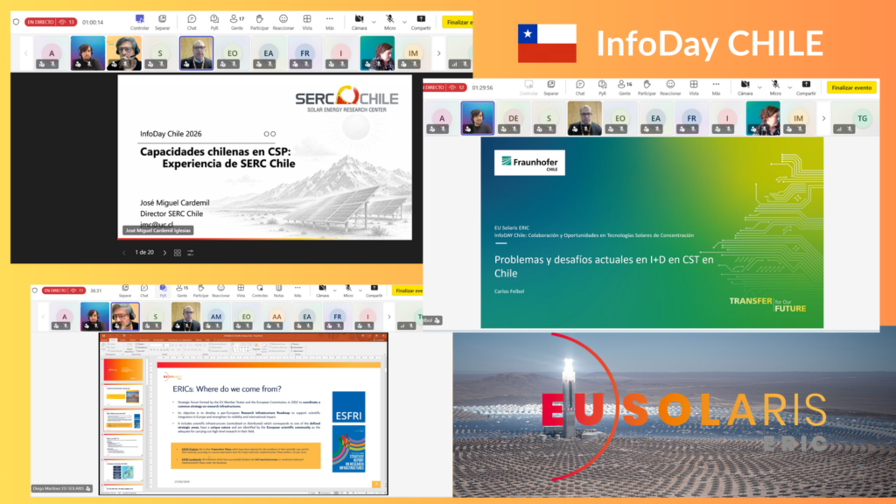This screenshot has width=896, height=504.
Task: Open Más menu in SERC Chile meeting window
Action: point(330,22)
